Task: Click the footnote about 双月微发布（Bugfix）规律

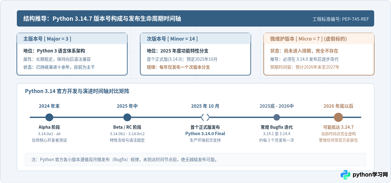Action: pos(125,160)
